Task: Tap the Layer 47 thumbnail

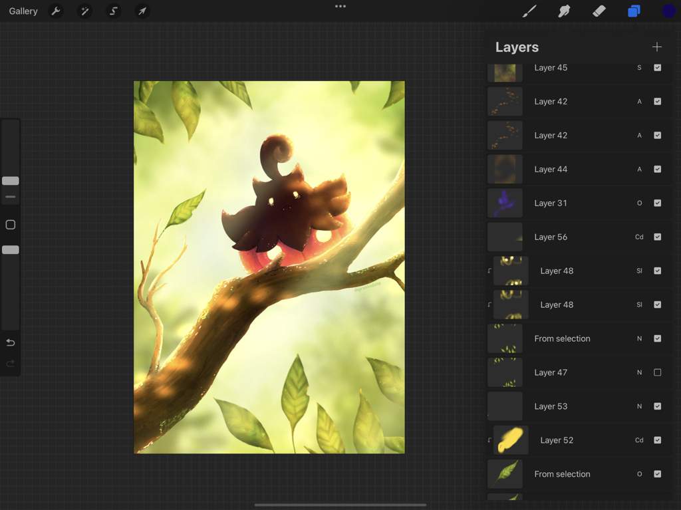Action: click(x=505, y=372)
